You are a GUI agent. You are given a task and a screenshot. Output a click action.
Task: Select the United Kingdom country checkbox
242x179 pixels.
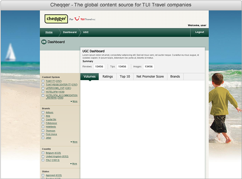click(x=43, y=156)
